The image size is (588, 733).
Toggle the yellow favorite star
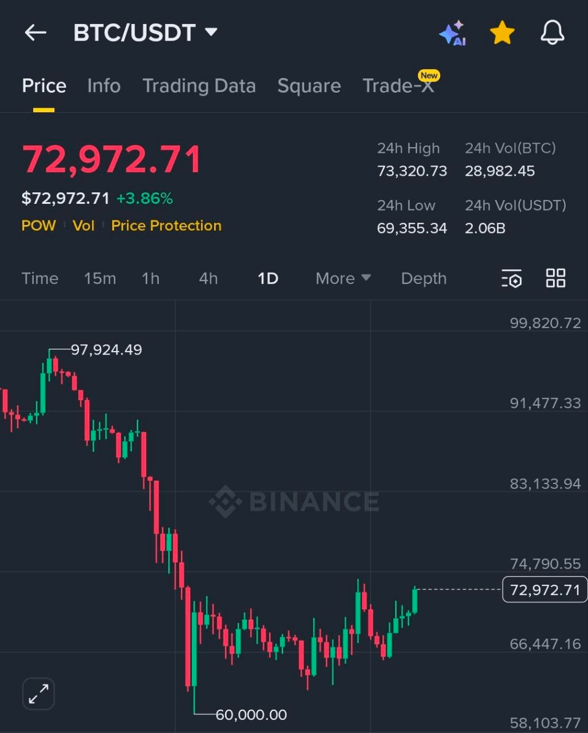pyautogui.click(x=502, y=33)
